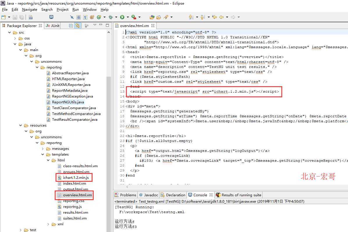348x232 pixels.
Task: Open the Package Explorer view menu triangle
Action: 95,25
